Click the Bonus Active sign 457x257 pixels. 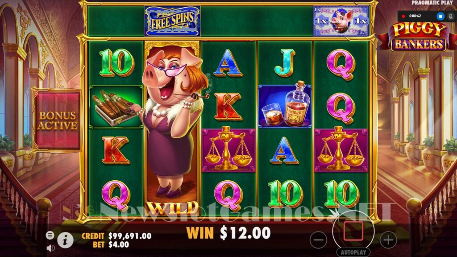coord(57,120)
